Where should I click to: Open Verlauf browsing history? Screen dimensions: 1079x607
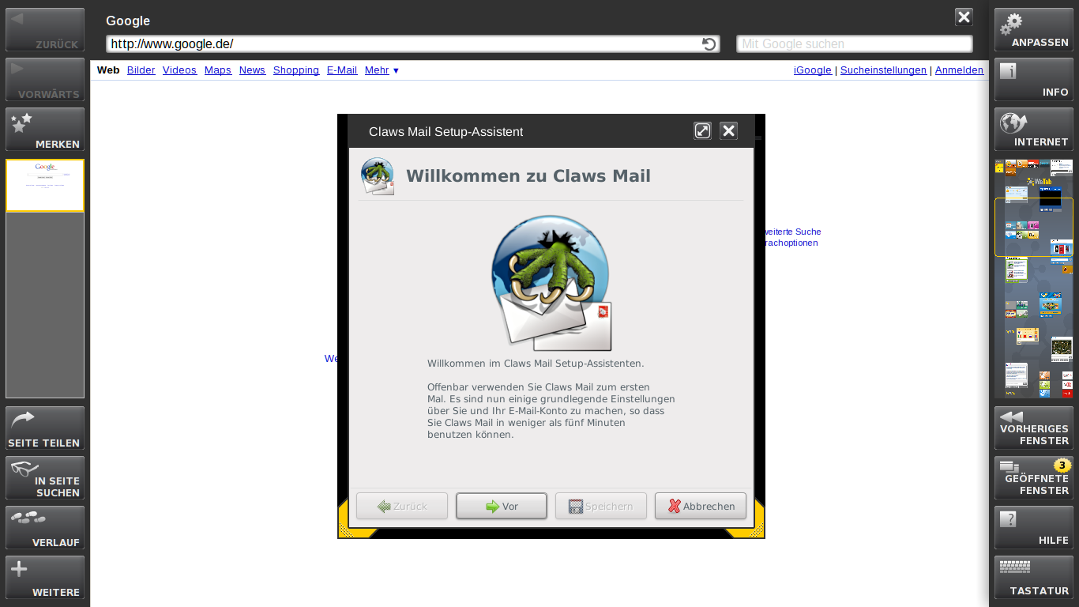coord(44,527)
